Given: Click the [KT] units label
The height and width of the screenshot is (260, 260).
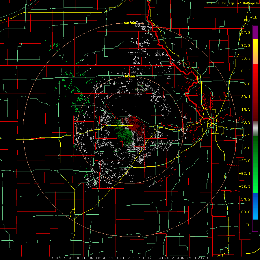Looking at the screenshot, I should click(x=247, y=20).
